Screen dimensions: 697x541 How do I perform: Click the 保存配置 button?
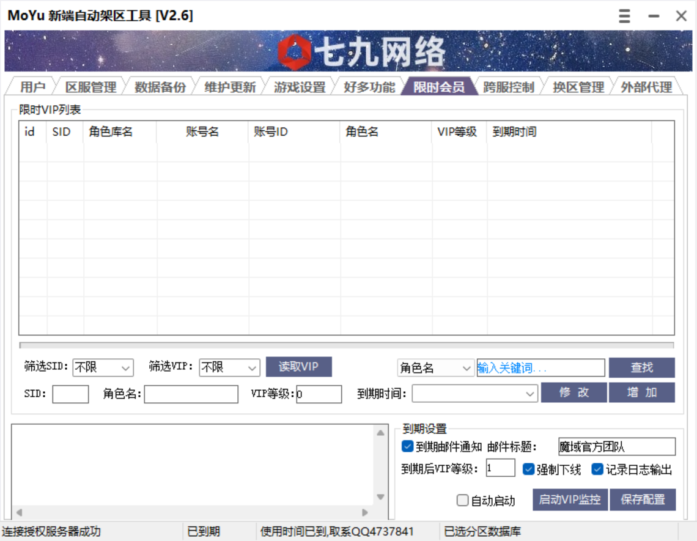[643, 500]
